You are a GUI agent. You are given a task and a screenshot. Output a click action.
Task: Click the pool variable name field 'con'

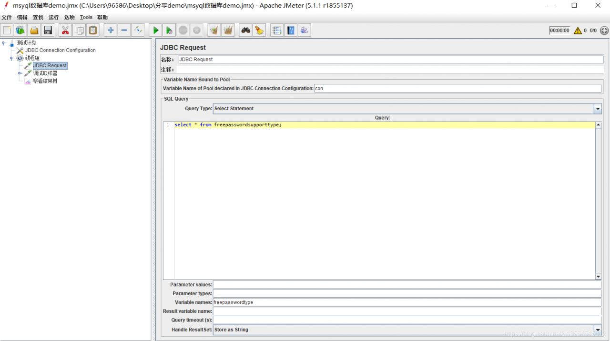[457, 88]
